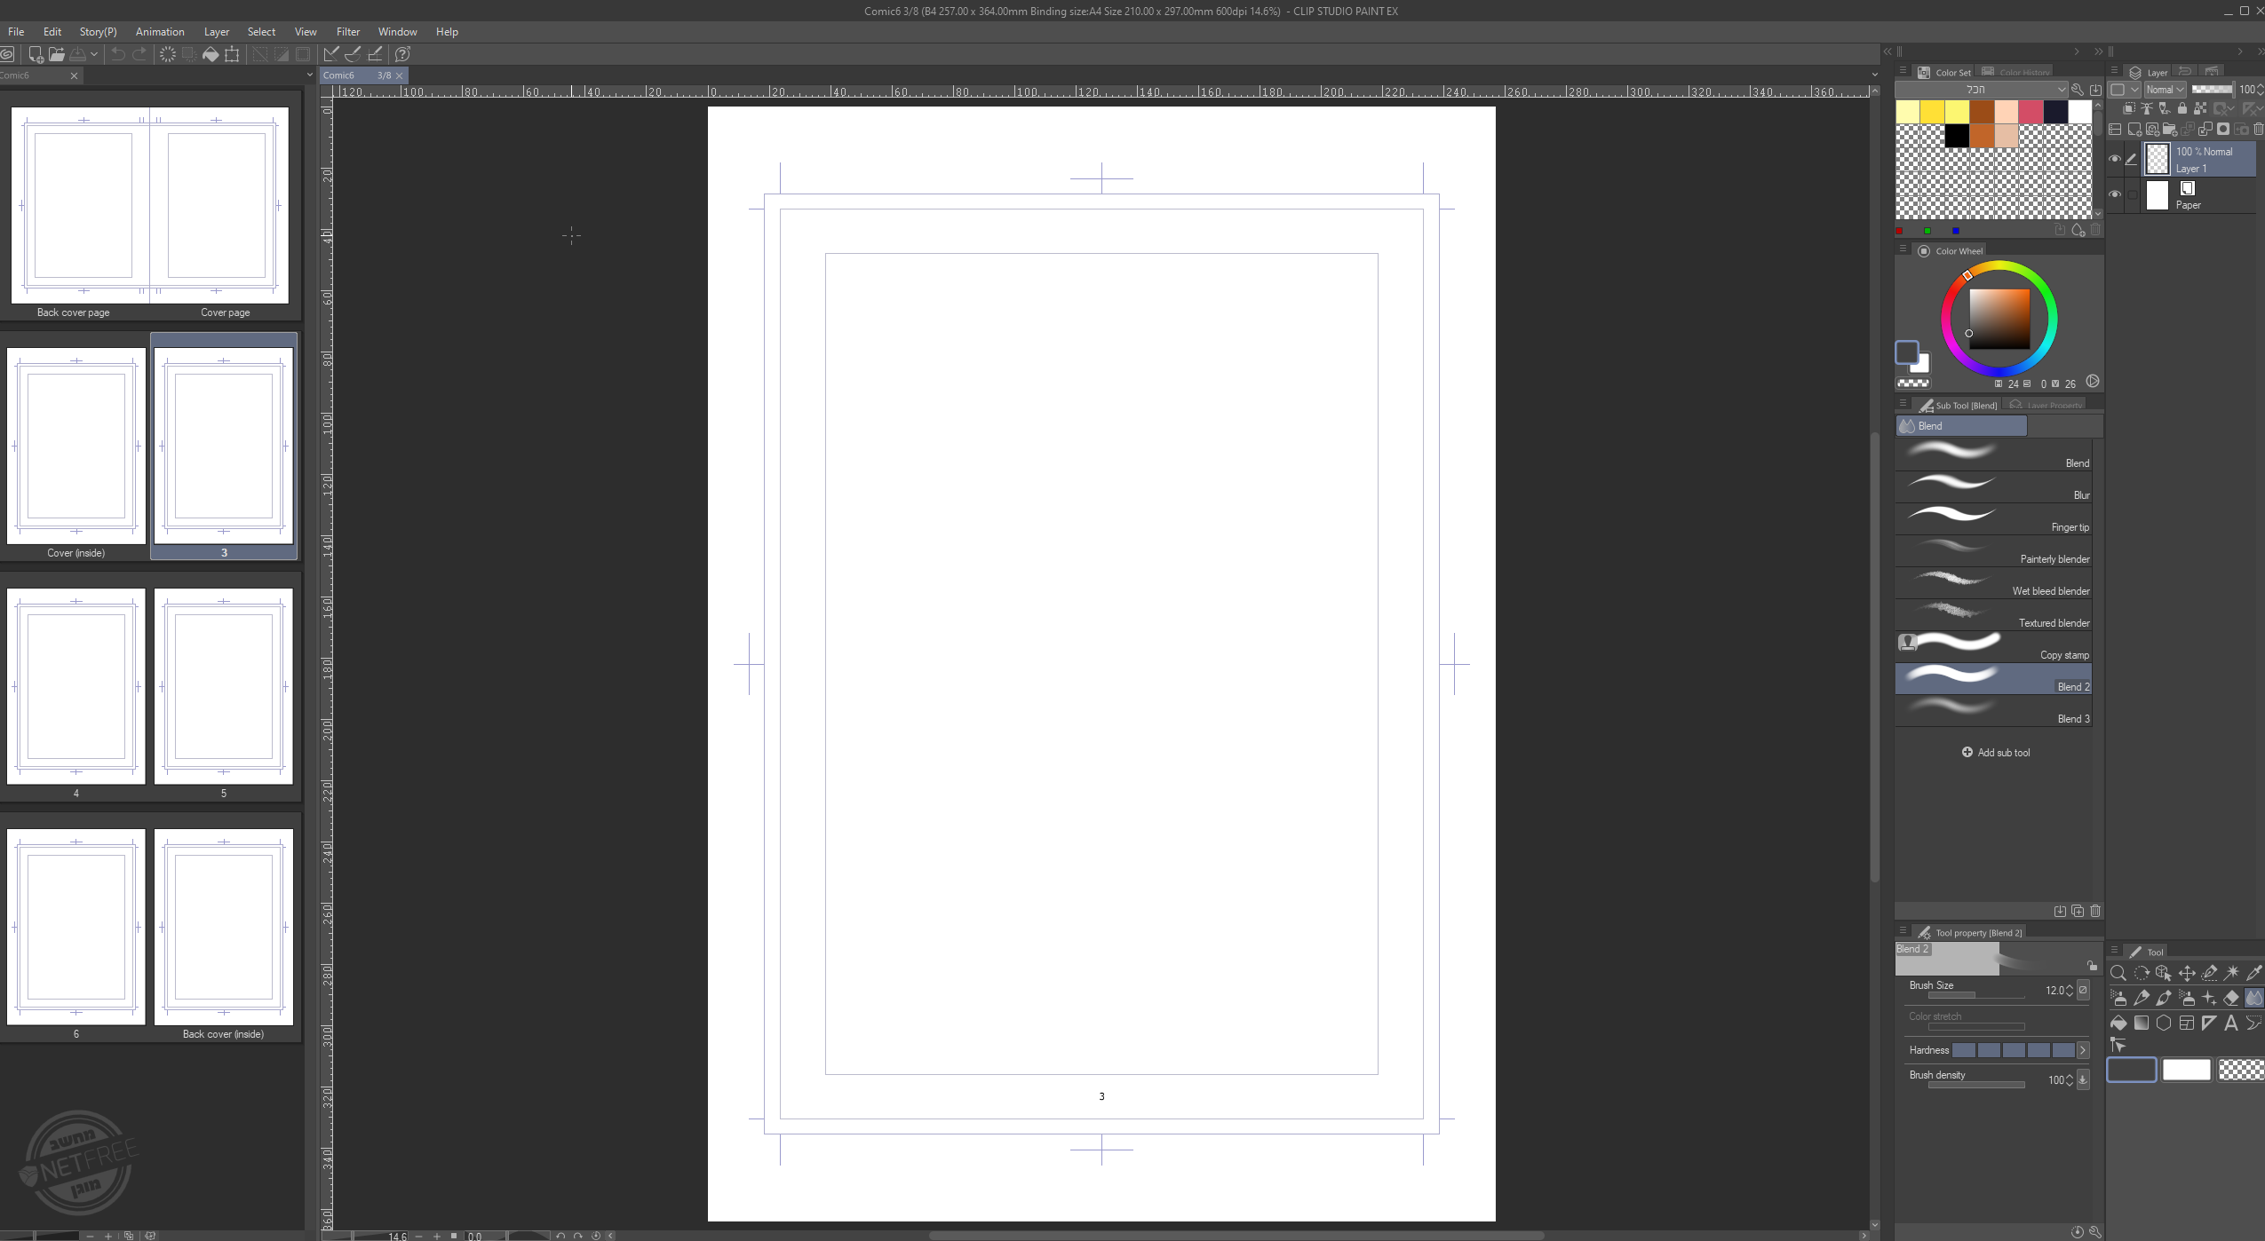Open the layer blending mode dropdown
Image resolution: width=2265 pixels, height=1241 pixels.
[x=2165, y=90]
